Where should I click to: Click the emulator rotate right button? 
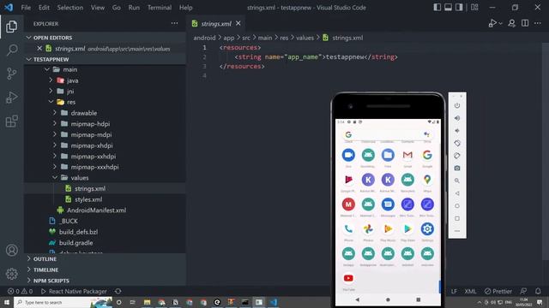[x=457, y=156]
